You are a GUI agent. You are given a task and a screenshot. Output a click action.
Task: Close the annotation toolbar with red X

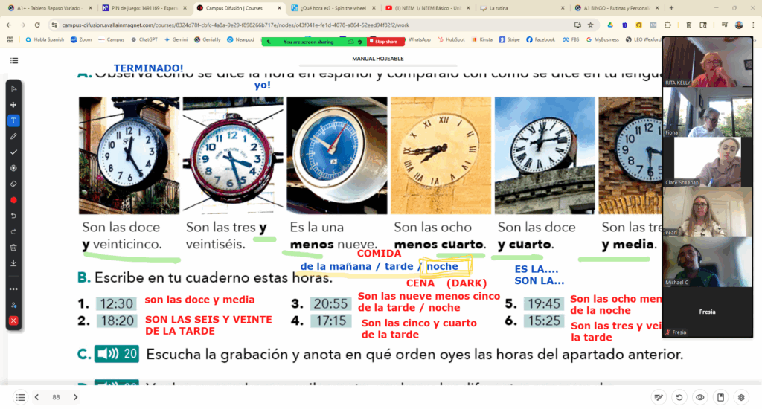pyautogui.click(x=13, y=321)
